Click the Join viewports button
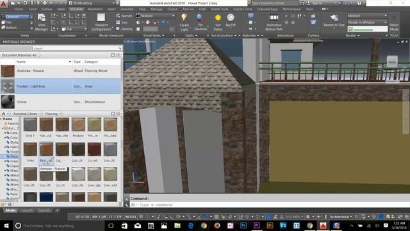Screen dimensions: 410x231 coord(122,22)
